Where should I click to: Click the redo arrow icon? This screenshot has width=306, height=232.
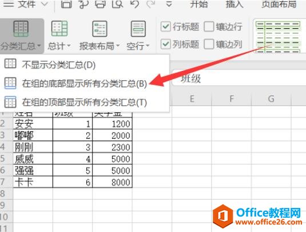point(151,3)
